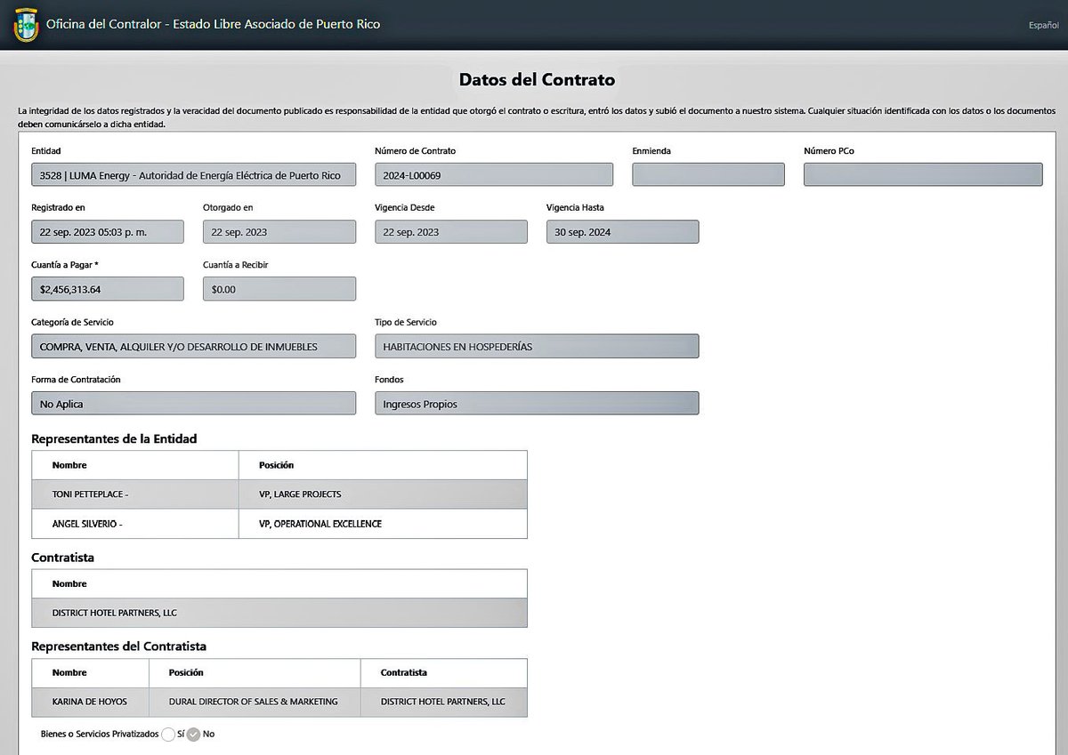This screenshot has height=755, width=1068.
Task: Click the Puerto Rico coat of arms logo
Action: pos(26,25)
